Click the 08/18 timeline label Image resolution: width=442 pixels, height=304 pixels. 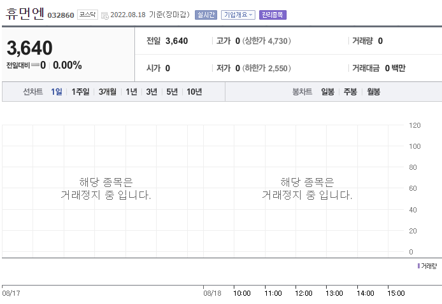click(212, 293)
